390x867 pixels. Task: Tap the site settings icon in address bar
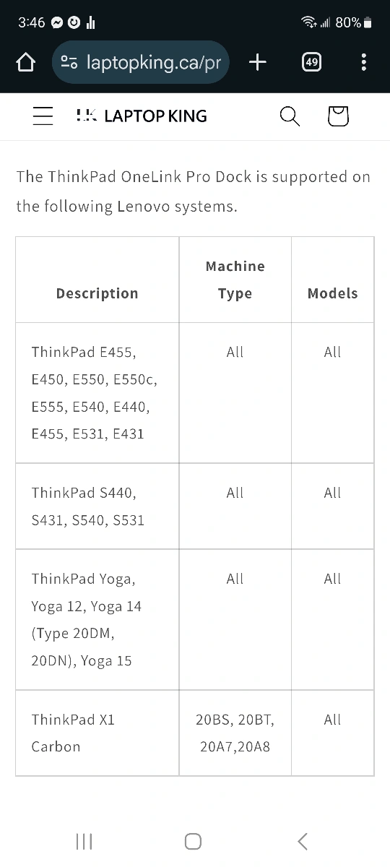click(x=69, y=62)
